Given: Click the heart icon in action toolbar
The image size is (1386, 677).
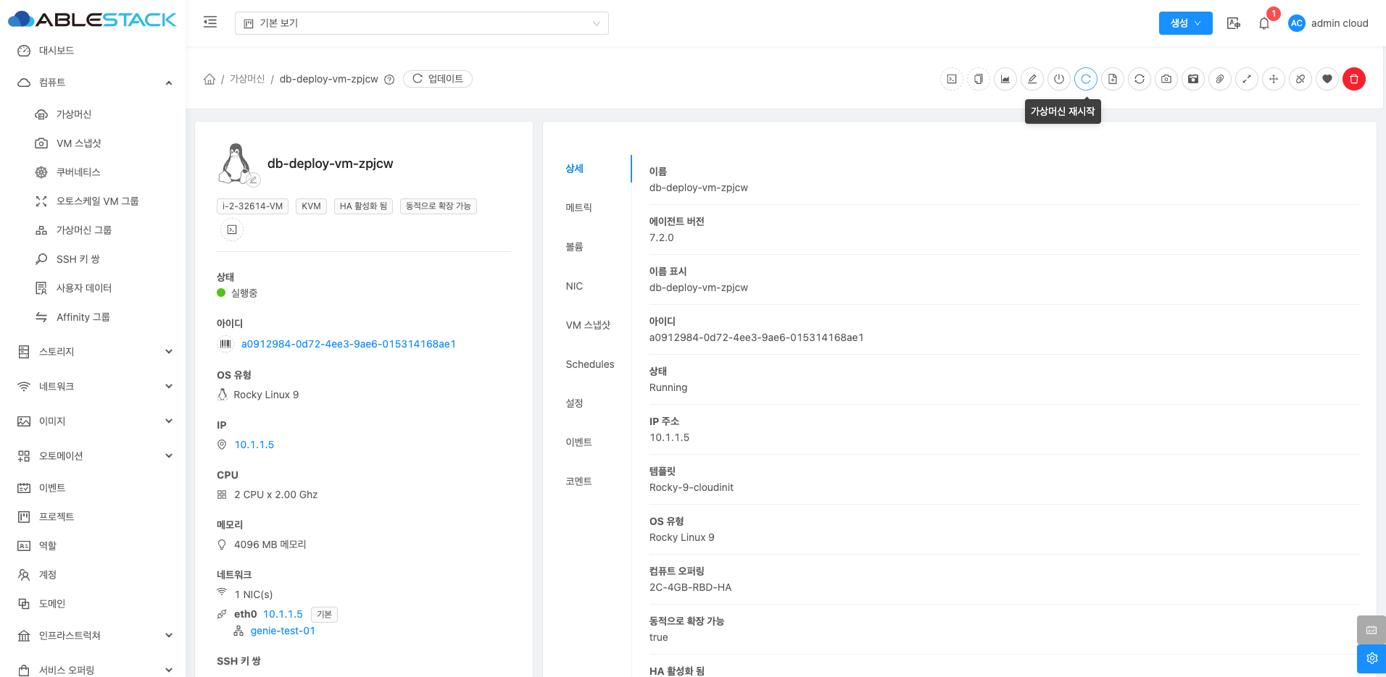Looking at the screenshot, I should click(x=1327, y=79).
